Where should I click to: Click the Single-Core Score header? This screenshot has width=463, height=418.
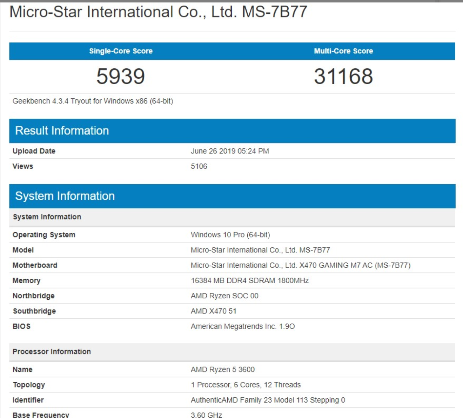tap(121, 51)
